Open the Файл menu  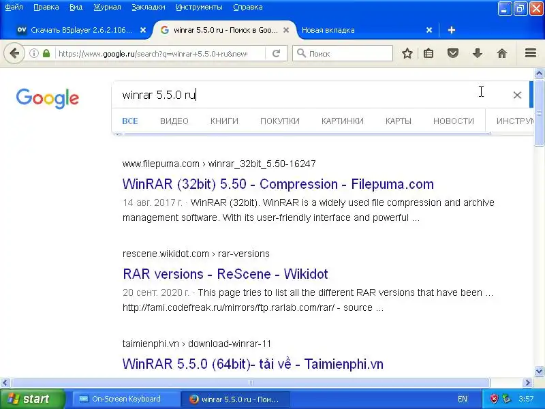pyautogui.click(x=14, y=7)
